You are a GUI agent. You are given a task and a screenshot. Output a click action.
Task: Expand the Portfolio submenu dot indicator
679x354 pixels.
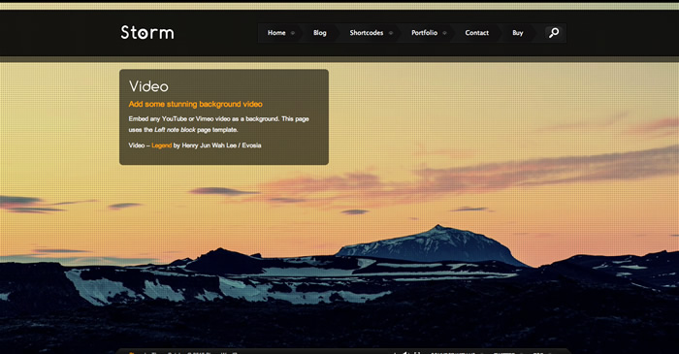coord(444,33)
